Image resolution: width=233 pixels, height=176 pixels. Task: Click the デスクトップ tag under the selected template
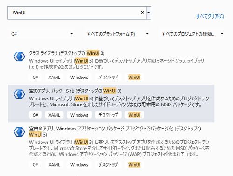[x=108, y=115]
